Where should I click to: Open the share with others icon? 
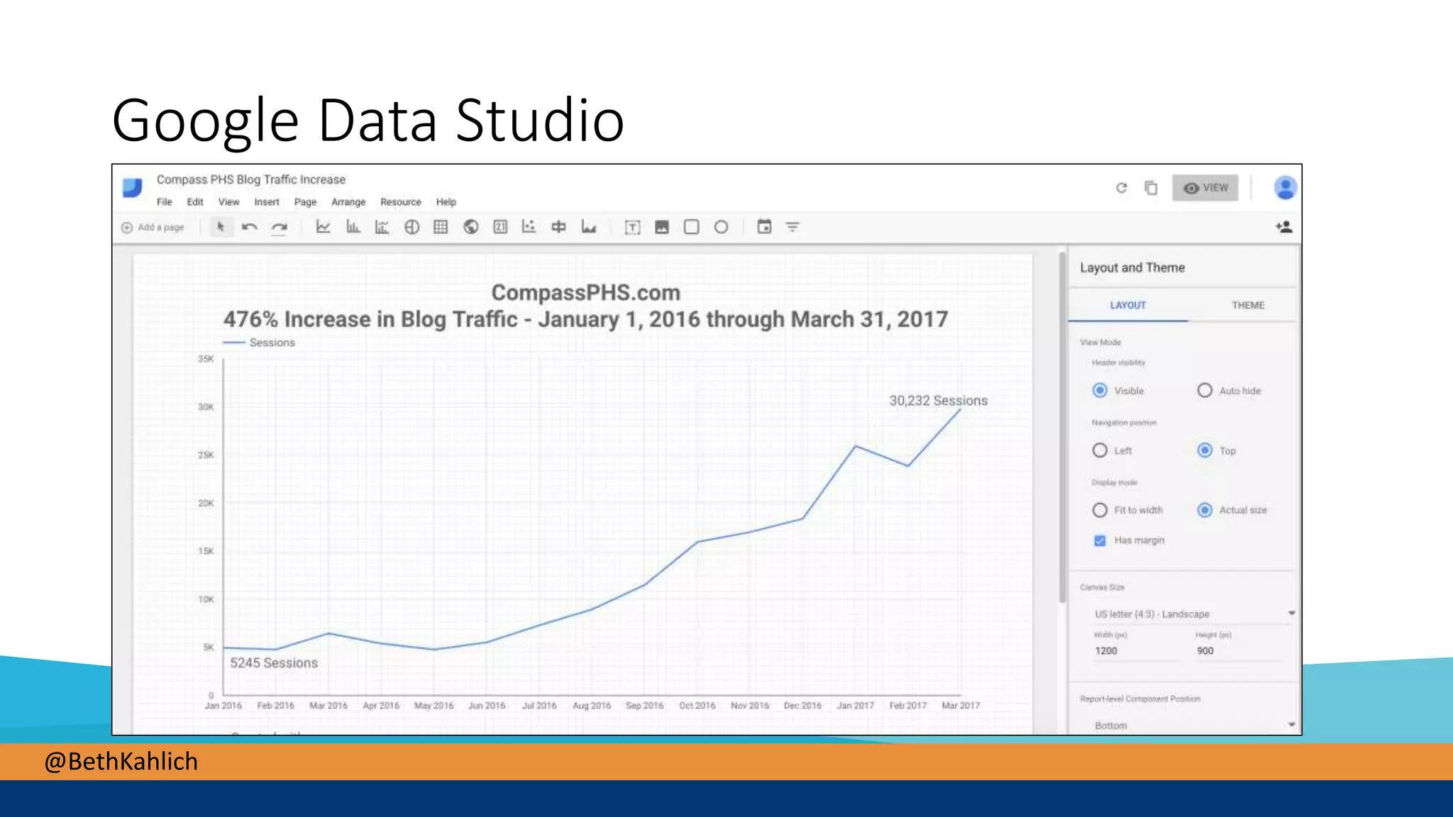coord(1283,227)
